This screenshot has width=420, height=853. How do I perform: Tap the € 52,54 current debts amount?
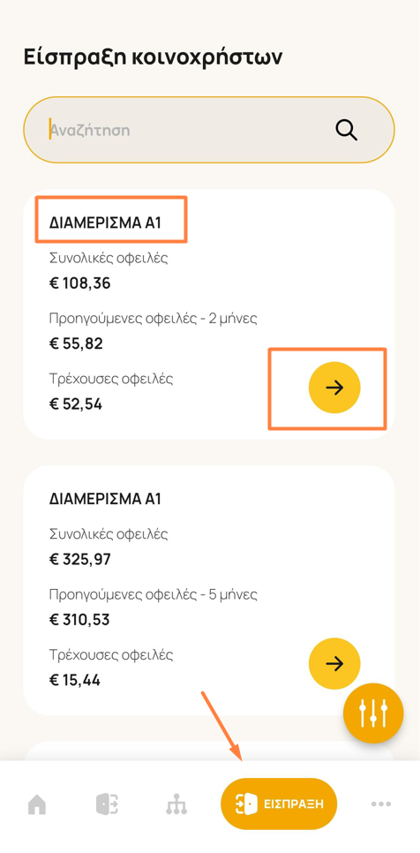click(75, 404)
